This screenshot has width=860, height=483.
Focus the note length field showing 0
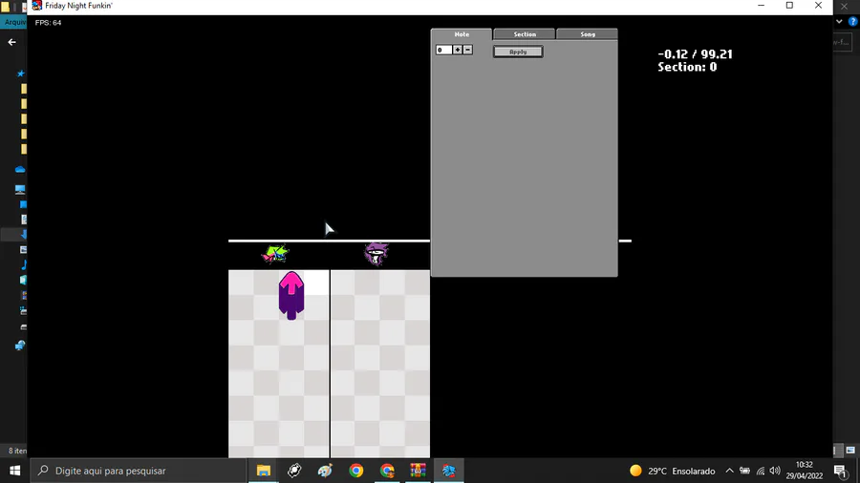(443, 50)
